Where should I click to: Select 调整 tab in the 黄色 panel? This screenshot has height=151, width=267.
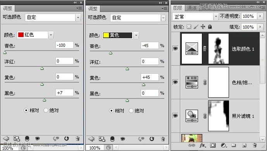[93, 8]
